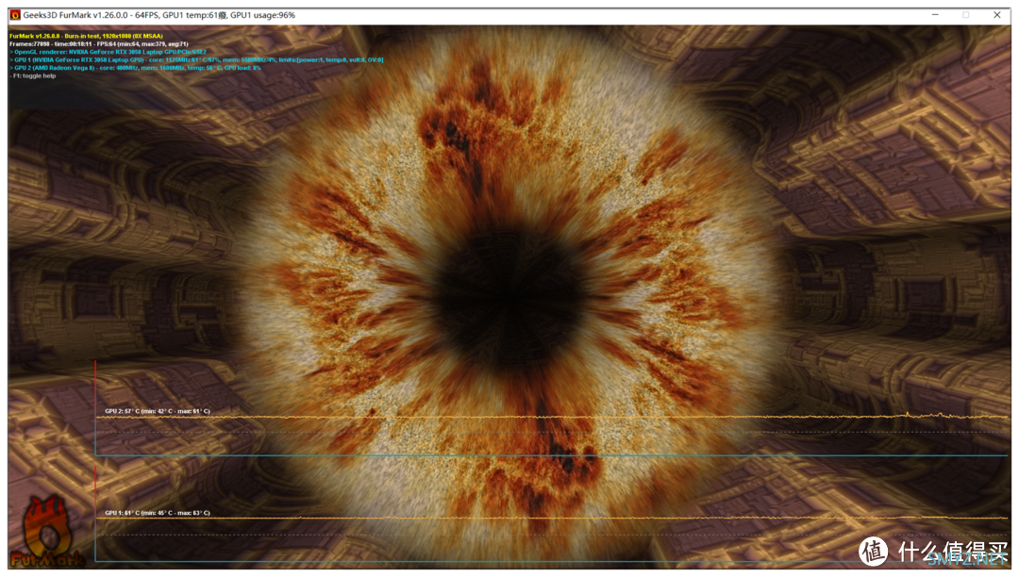This screenshot has height=577, width=1019.
Task: Click the GPU 1 temperature graph label
Action: point(157,513)
